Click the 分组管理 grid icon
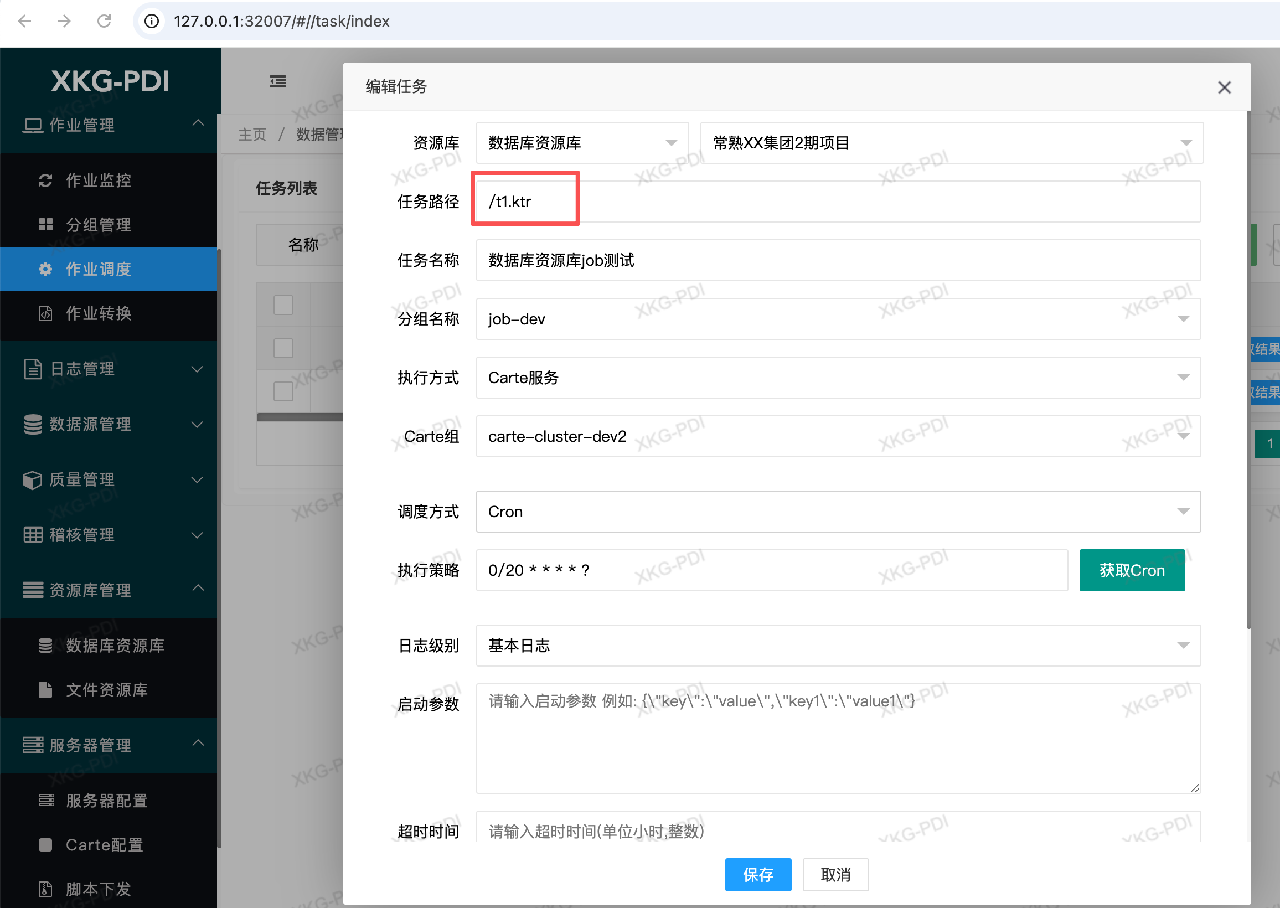 tap(45, 225)
